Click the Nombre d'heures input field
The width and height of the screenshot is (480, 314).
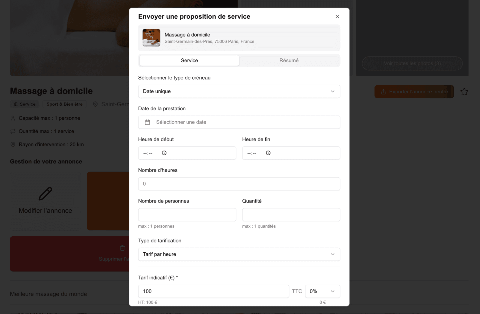point(239,184)
